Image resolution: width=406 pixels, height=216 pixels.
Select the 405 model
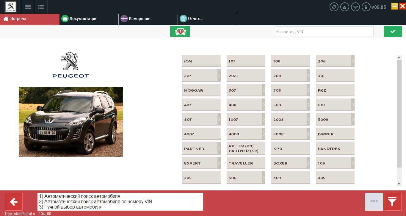pyautogui.click(x=335, y=178)
